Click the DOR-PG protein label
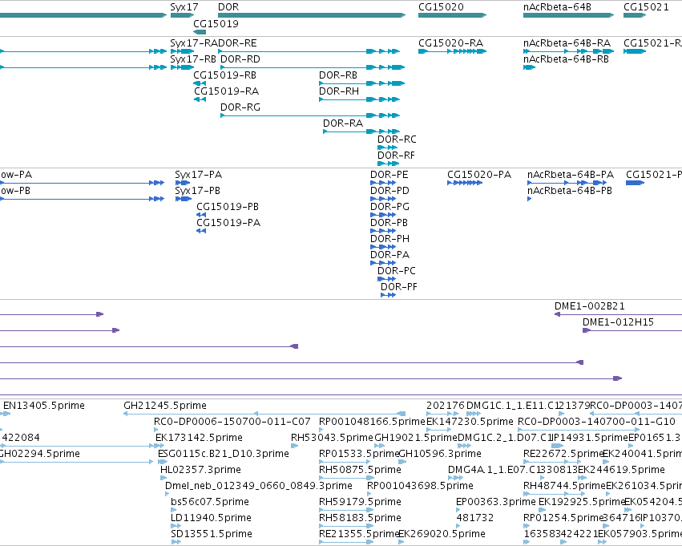682x546 pixels. pos(389,207)
